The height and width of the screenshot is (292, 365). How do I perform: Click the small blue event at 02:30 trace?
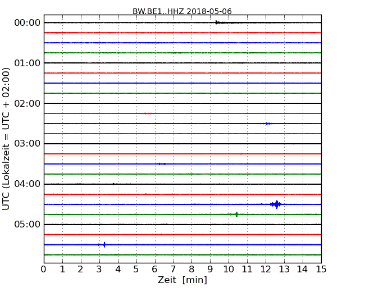coord(268,124)
